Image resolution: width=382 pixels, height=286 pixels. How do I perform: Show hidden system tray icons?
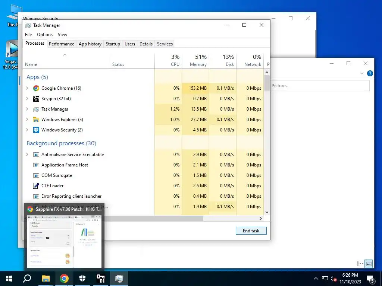(x=316, y=279)
